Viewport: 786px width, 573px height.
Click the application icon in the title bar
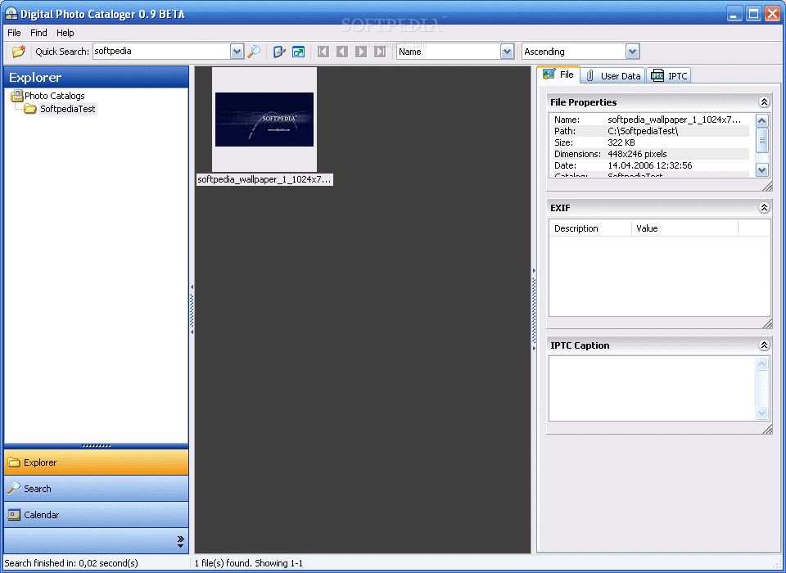(x=11, y=14)
